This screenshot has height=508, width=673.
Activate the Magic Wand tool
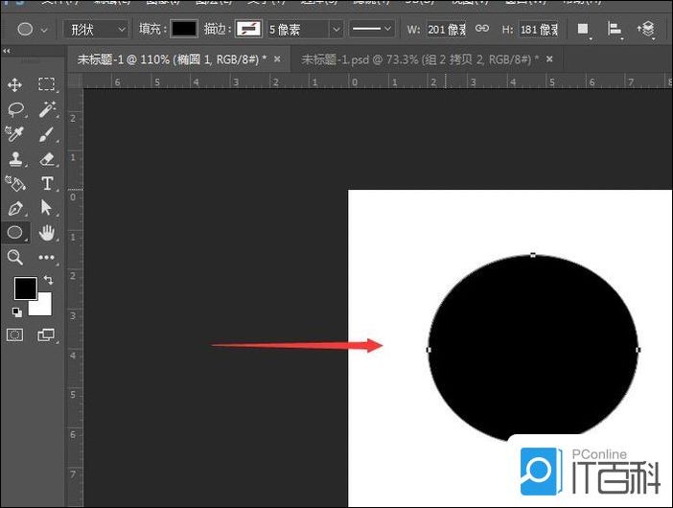46,110
